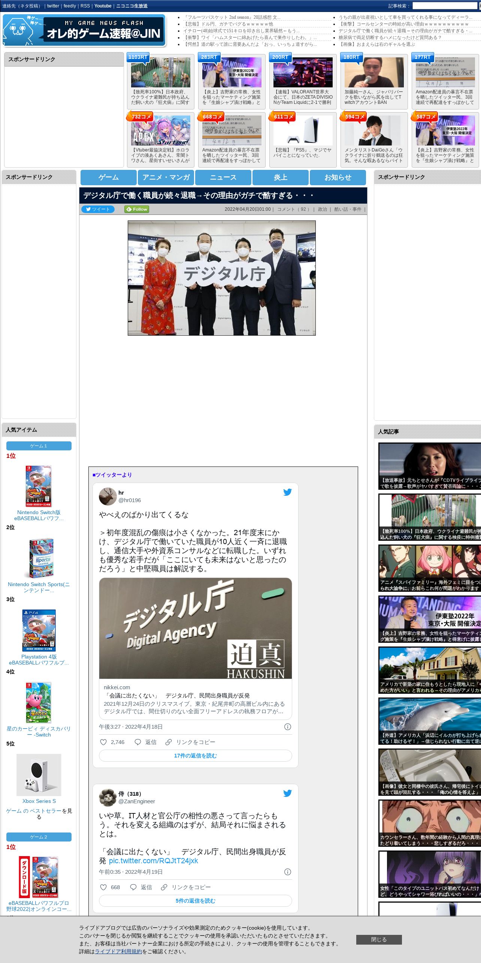Click the twitter link in top bar
The width and height of the screenshot is (481, 963).
pyautogui.click(x=53, y=6)
